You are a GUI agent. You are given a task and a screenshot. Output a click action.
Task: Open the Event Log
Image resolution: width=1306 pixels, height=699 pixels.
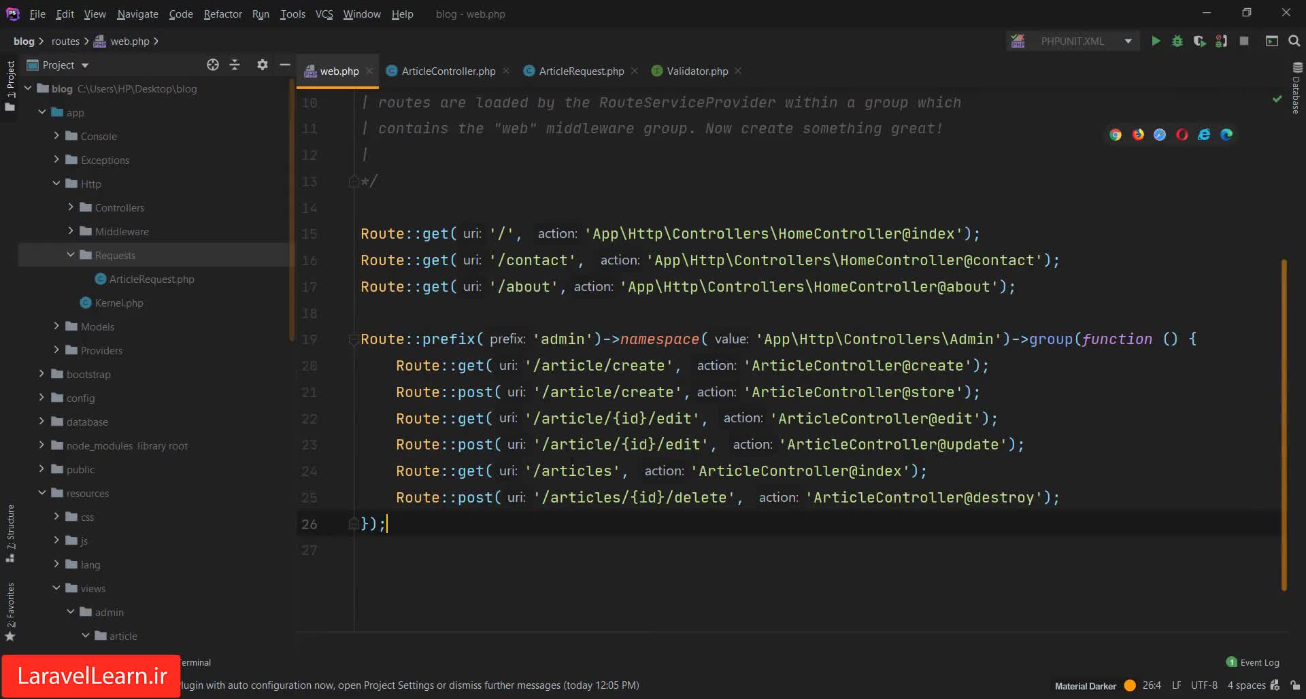tap(1259, 662)
